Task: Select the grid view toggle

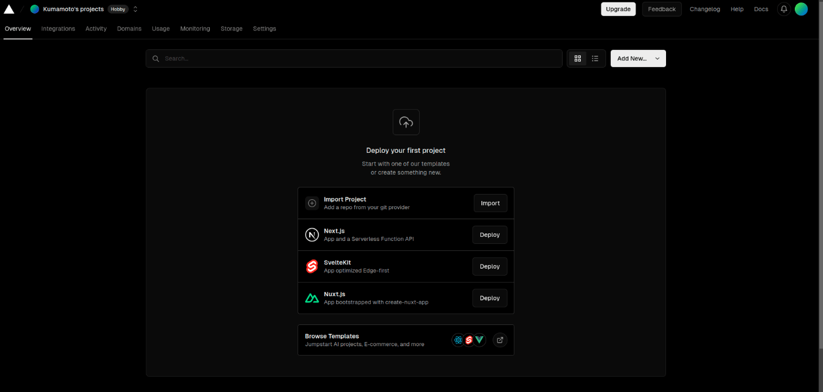Action: pyautogui.click(x=577, y=58)
